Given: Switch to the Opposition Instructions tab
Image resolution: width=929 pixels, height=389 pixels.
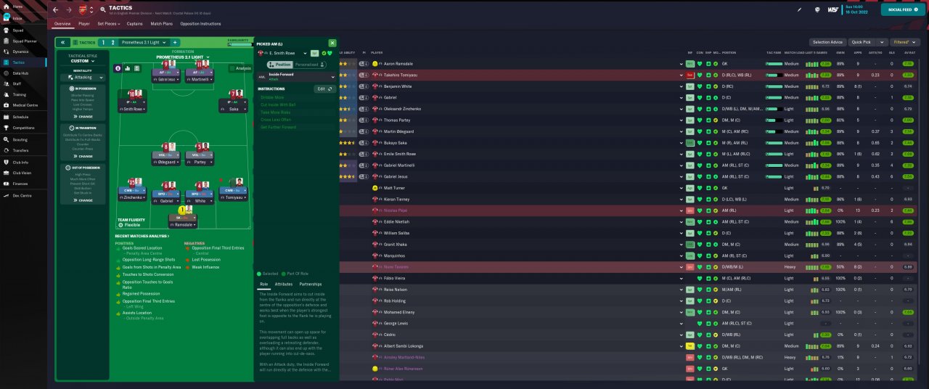Looking at the screenshot, I should (200, 24).
